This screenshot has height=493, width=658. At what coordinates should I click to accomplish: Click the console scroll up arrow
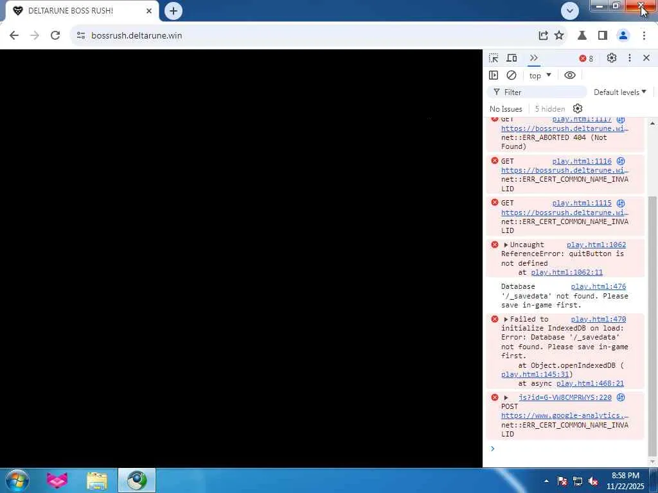pos(652,123)
